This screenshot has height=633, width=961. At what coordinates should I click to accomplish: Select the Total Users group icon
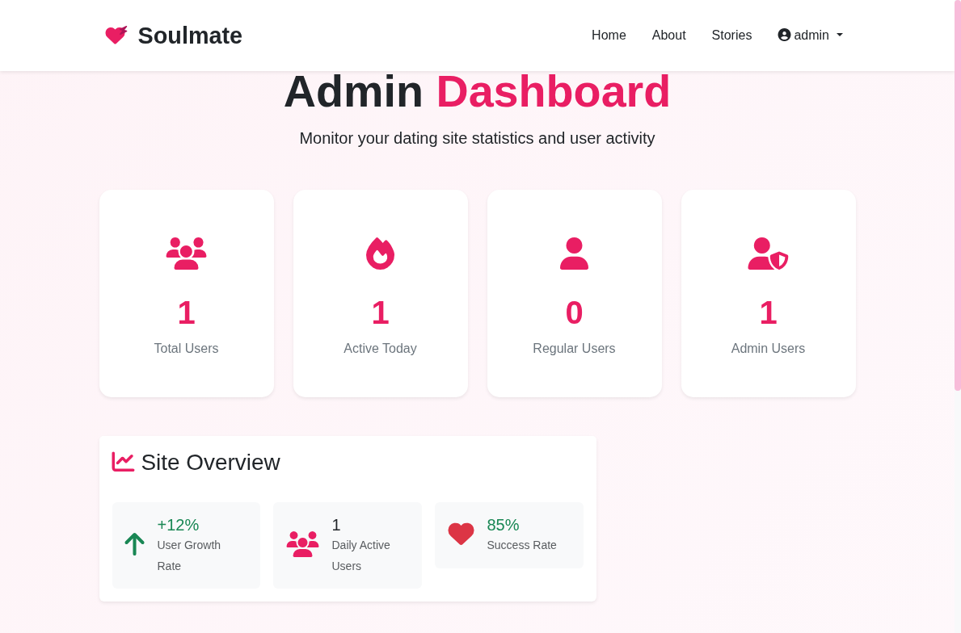pos(186,253)
